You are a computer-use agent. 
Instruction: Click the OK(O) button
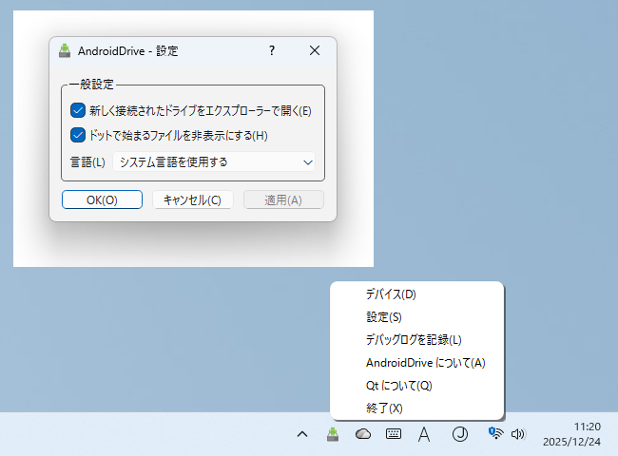pyautogui.click(x=102, y=199)
